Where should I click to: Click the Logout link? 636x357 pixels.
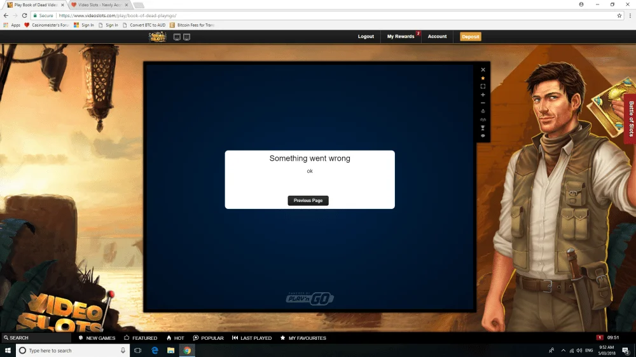point(366,36)
